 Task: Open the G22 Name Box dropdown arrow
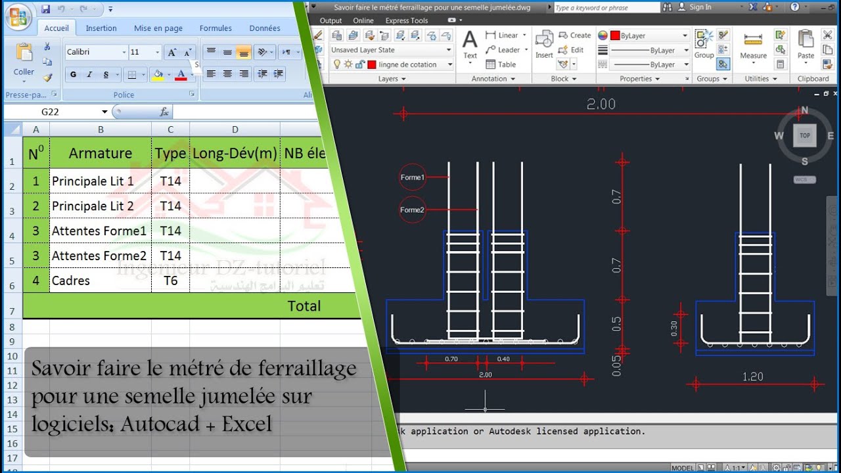(x=104, y=112)
